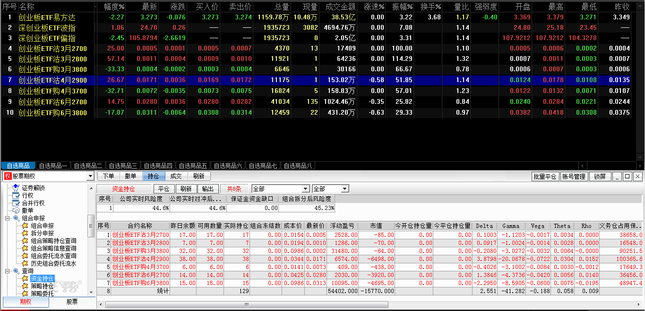This screenshot has height=311, width=645.
Task: Click the Delta column header in holdings
Action: pos(484,226)
